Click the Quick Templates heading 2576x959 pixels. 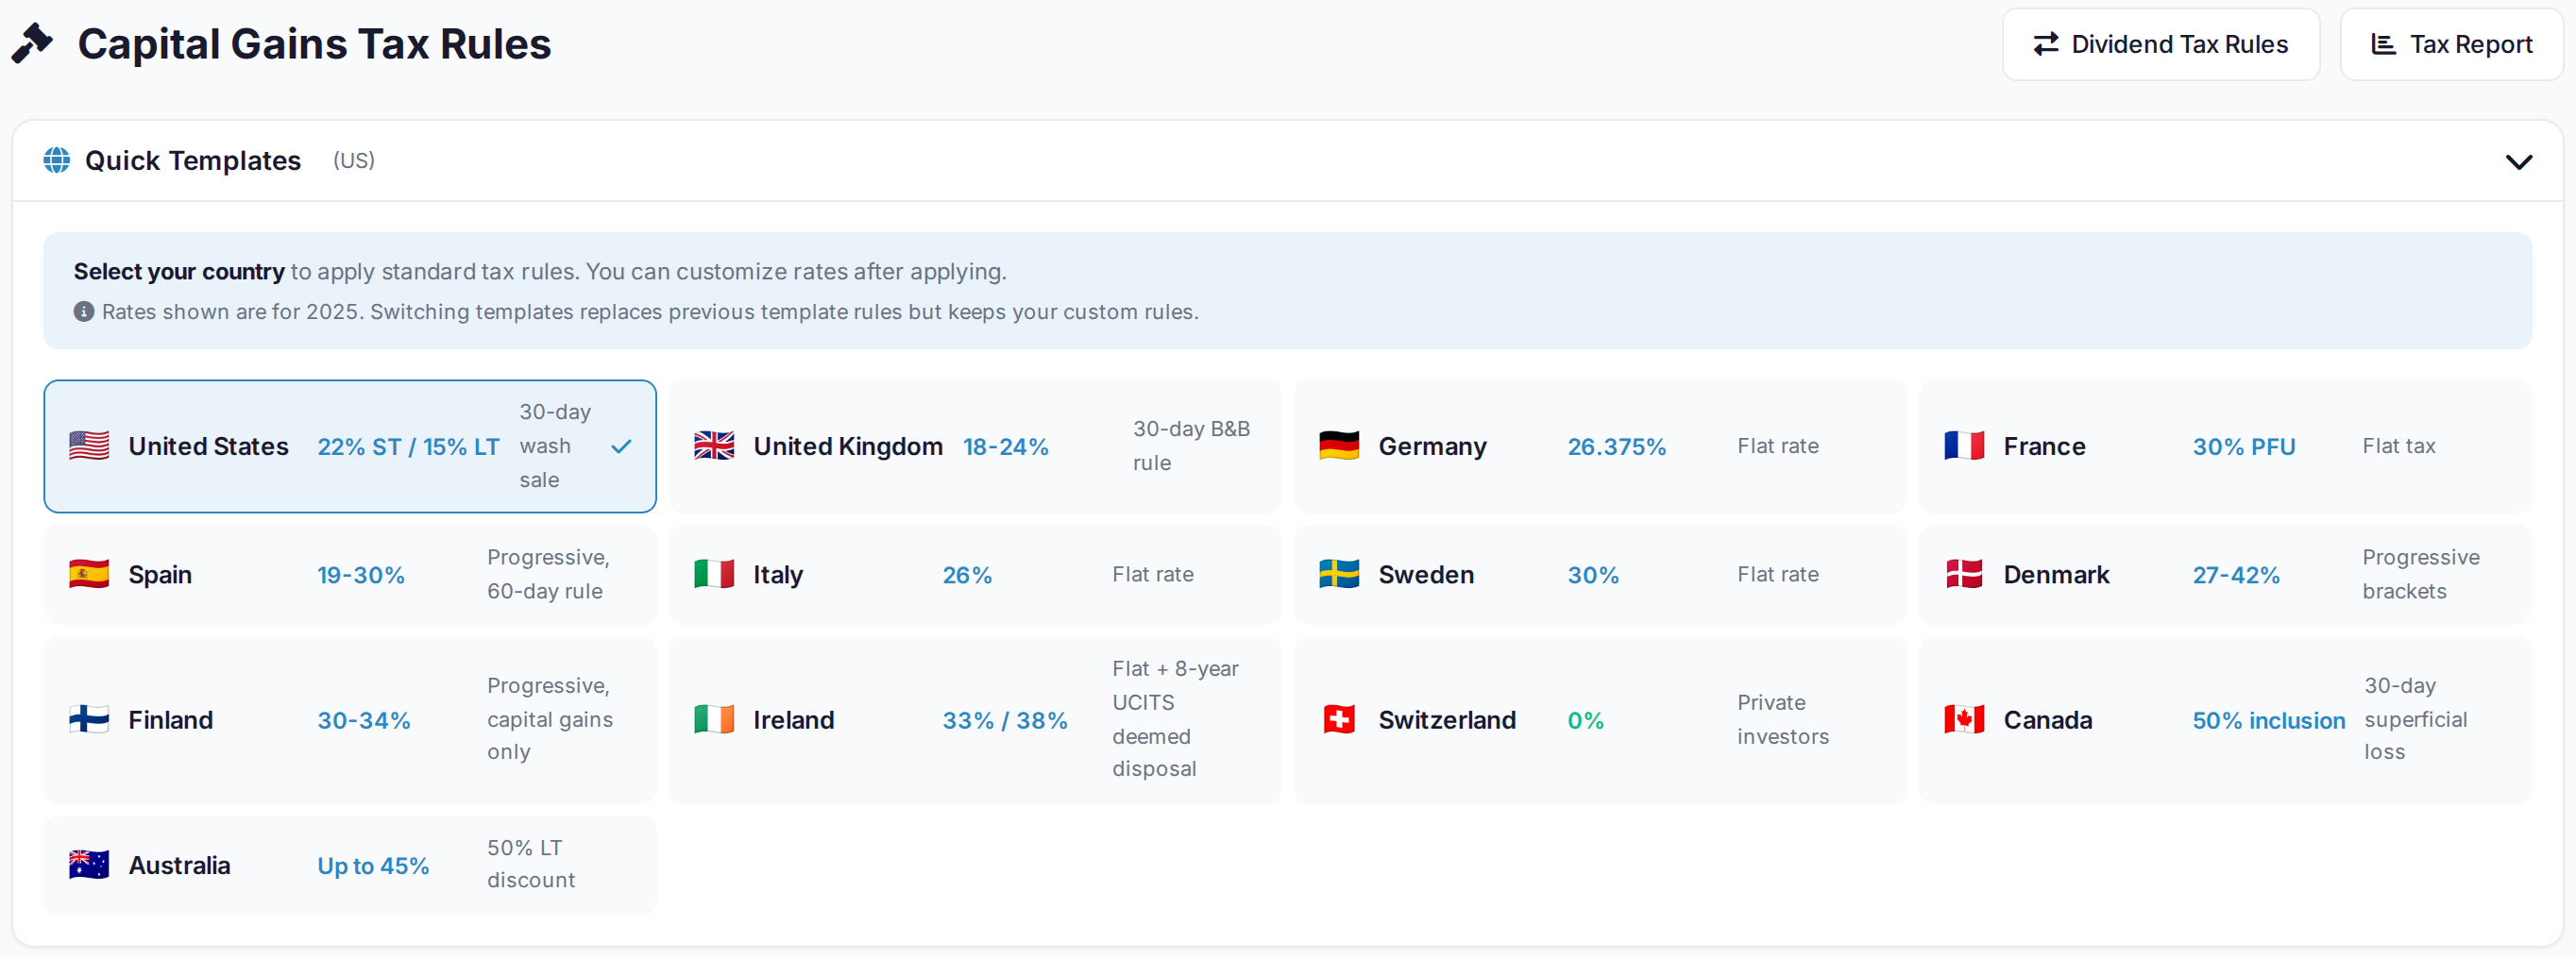click(x=192, y=160)
